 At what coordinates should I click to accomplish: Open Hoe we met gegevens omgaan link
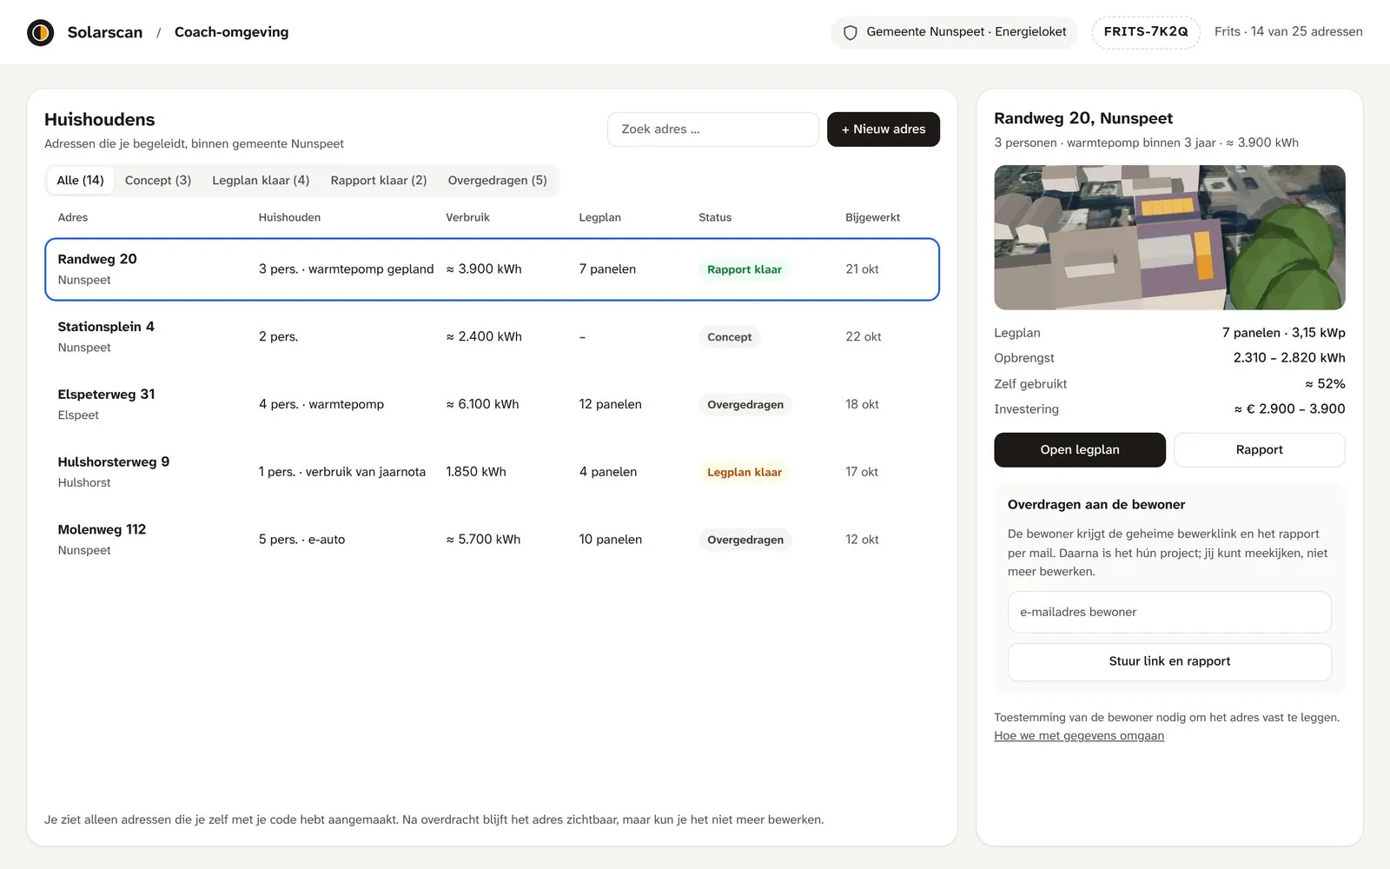coord(1079,736)
